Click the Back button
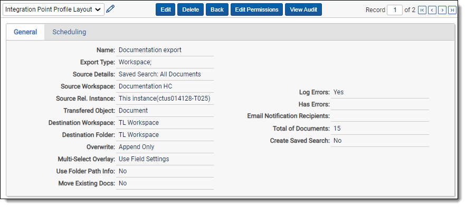 point(217,9)
